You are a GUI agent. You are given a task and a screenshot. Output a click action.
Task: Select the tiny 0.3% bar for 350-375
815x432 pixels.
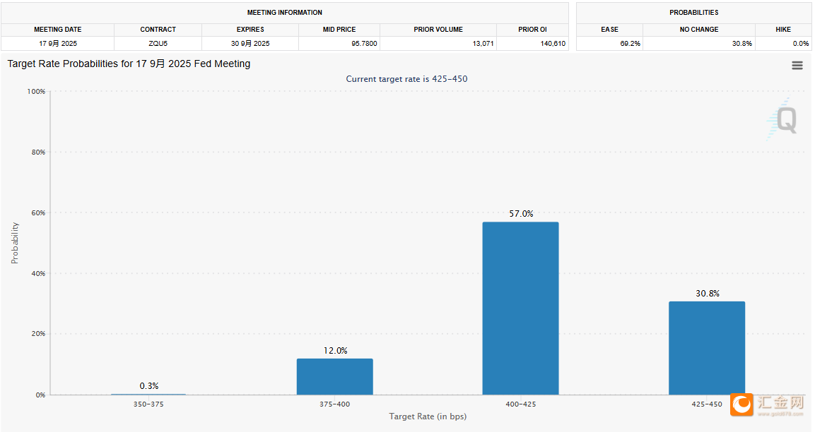148,394
